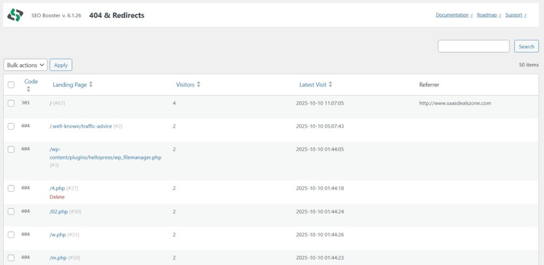Screen dimensions: 544x265
Task: Check the box for /m.php row
Action: 11,258
